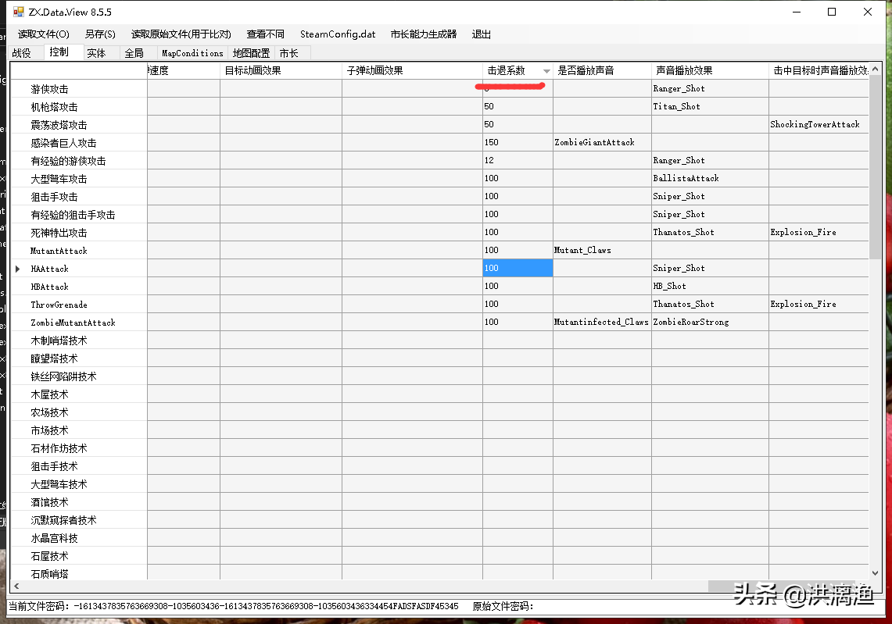Click the 是否播放声音 column header
892x624 pixels.
pos(601,70)
